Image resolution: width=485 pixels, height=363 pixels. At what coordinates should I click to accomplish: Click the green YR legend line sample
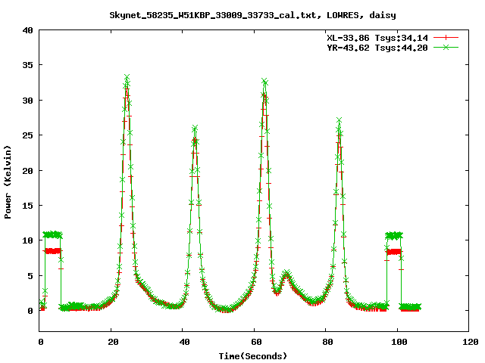click(446, 47)
